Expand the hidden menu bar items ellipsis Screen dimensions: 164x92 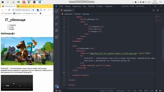pyautogui.click(x=116, y=6)
